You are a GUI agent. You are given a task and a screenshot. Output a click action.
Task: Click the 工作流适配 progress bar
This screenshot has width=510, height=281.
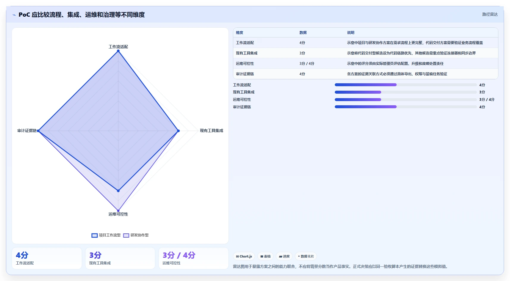tap(406, 85)
